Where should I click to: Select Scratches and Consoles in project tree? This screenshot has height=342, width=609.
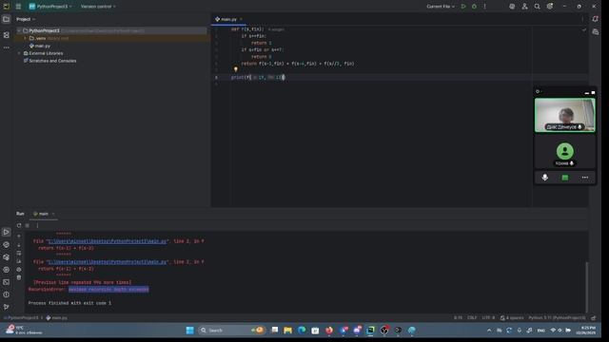click(52, 61)
